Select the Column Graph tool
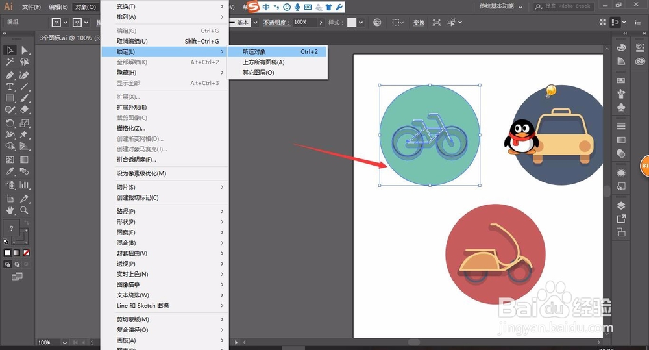 [25, 184]
